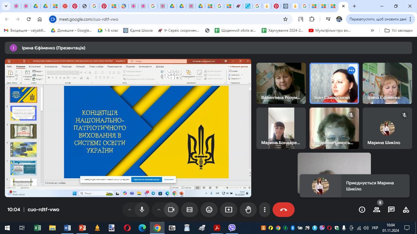
Task: Bookmark this page with the star icon
Action: pyautogui.click(x=285, y=19)
